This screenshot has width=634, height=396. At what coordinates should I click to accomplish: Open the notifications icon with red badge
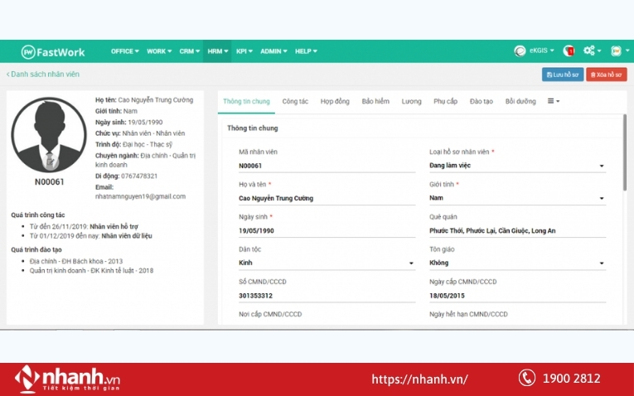pyautogui.click(x=569, y=51)
